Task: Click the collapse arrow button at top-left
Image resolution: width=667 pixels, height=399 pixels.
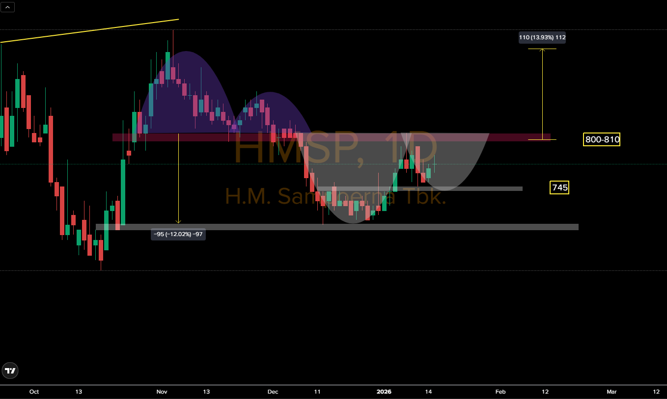Action: [8, 7]
